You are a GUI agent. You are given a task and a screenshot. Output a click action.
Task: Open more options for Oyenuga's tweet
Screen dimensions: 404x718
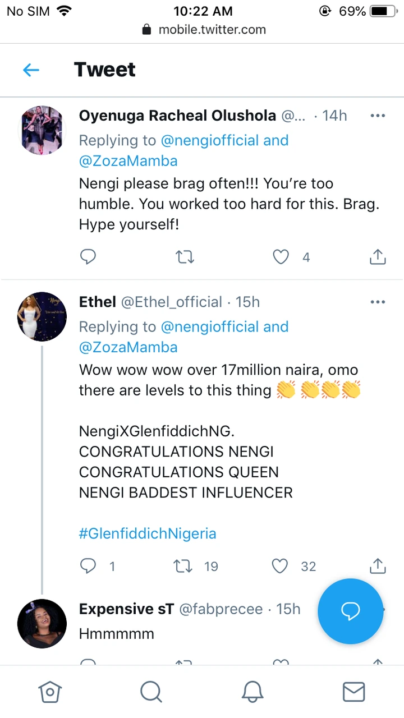[x=378, y=116]
